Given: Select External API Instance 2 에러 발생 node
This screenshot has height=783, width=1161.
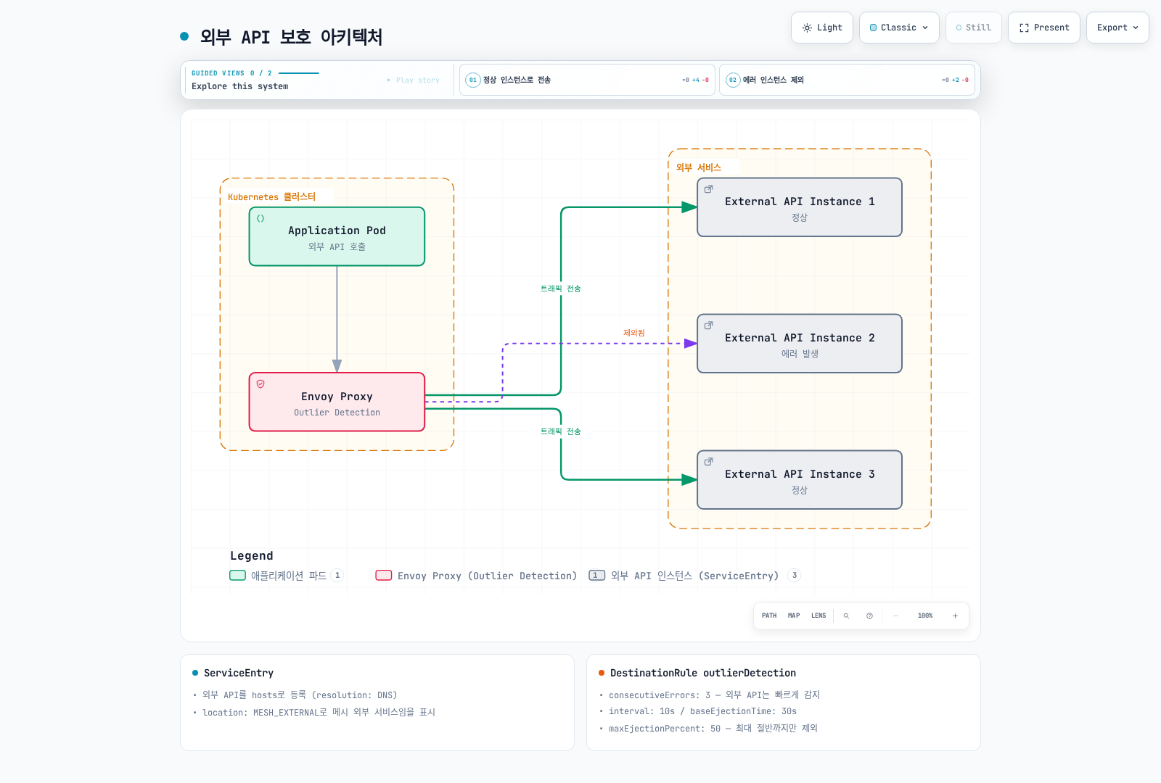Looking at the screenshot, I should (800, 344).
